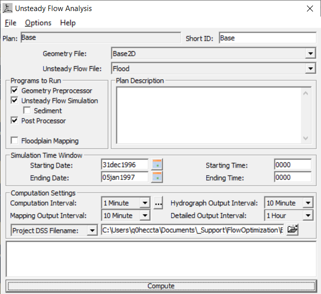Enable the Sediment checkbox

pos(27,111)
